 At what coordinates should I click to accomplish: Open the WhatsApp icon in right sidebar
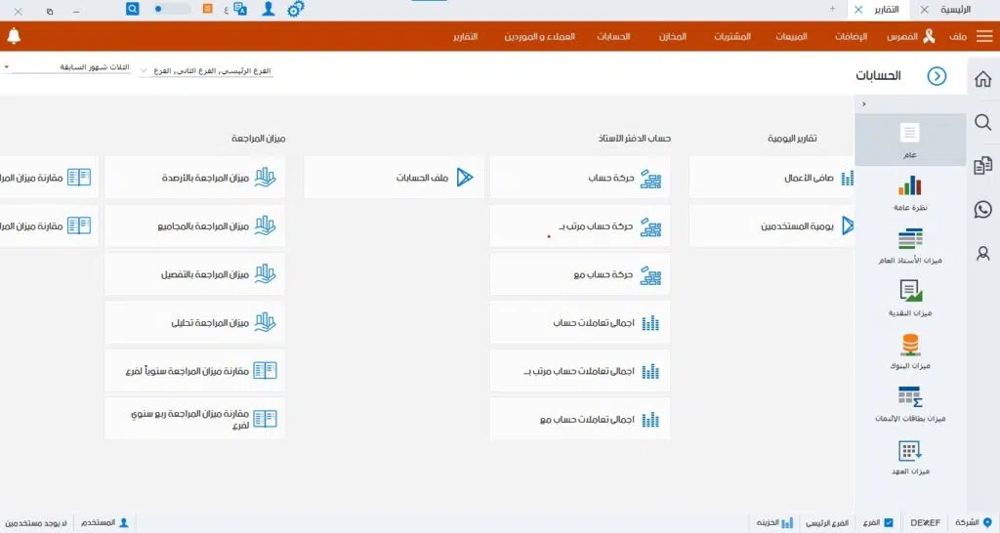pos(983,209)
